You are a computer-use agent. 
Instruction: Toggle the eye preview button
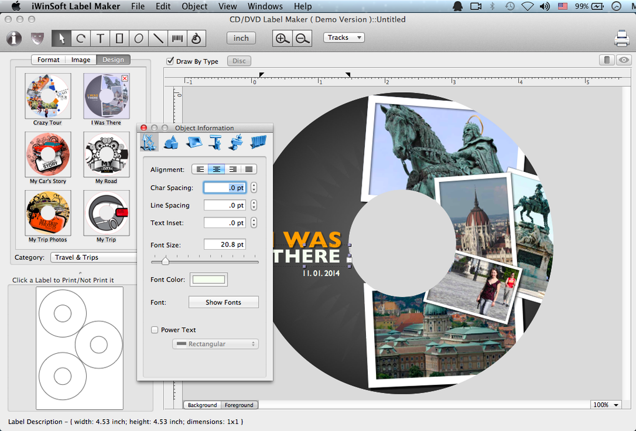tap(624, 60)
